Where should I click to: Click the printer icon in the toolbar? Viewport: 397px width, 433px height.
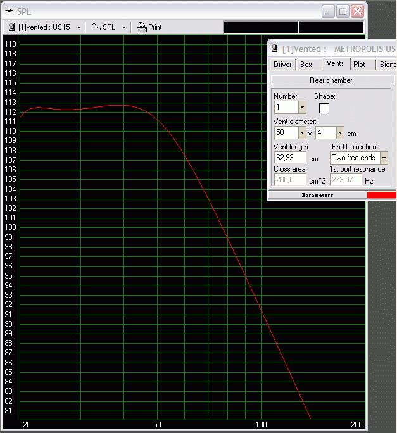(x=142, y=27)
